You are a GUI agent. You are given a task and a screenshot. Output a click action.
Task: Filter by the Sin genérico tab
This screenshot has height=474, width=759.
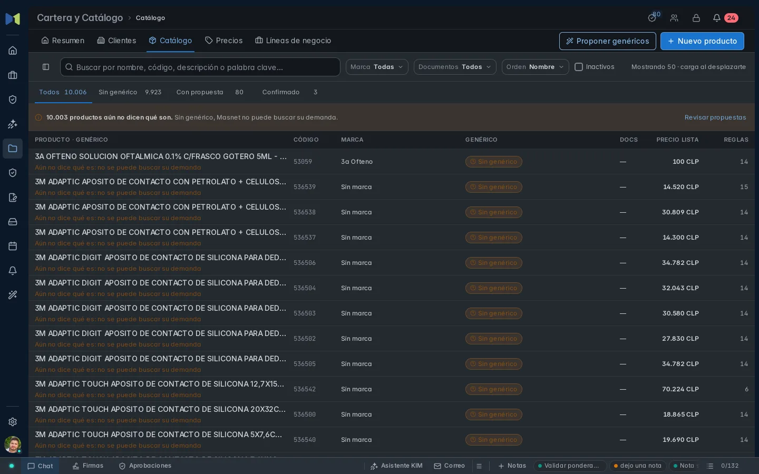tap(130, 92)
